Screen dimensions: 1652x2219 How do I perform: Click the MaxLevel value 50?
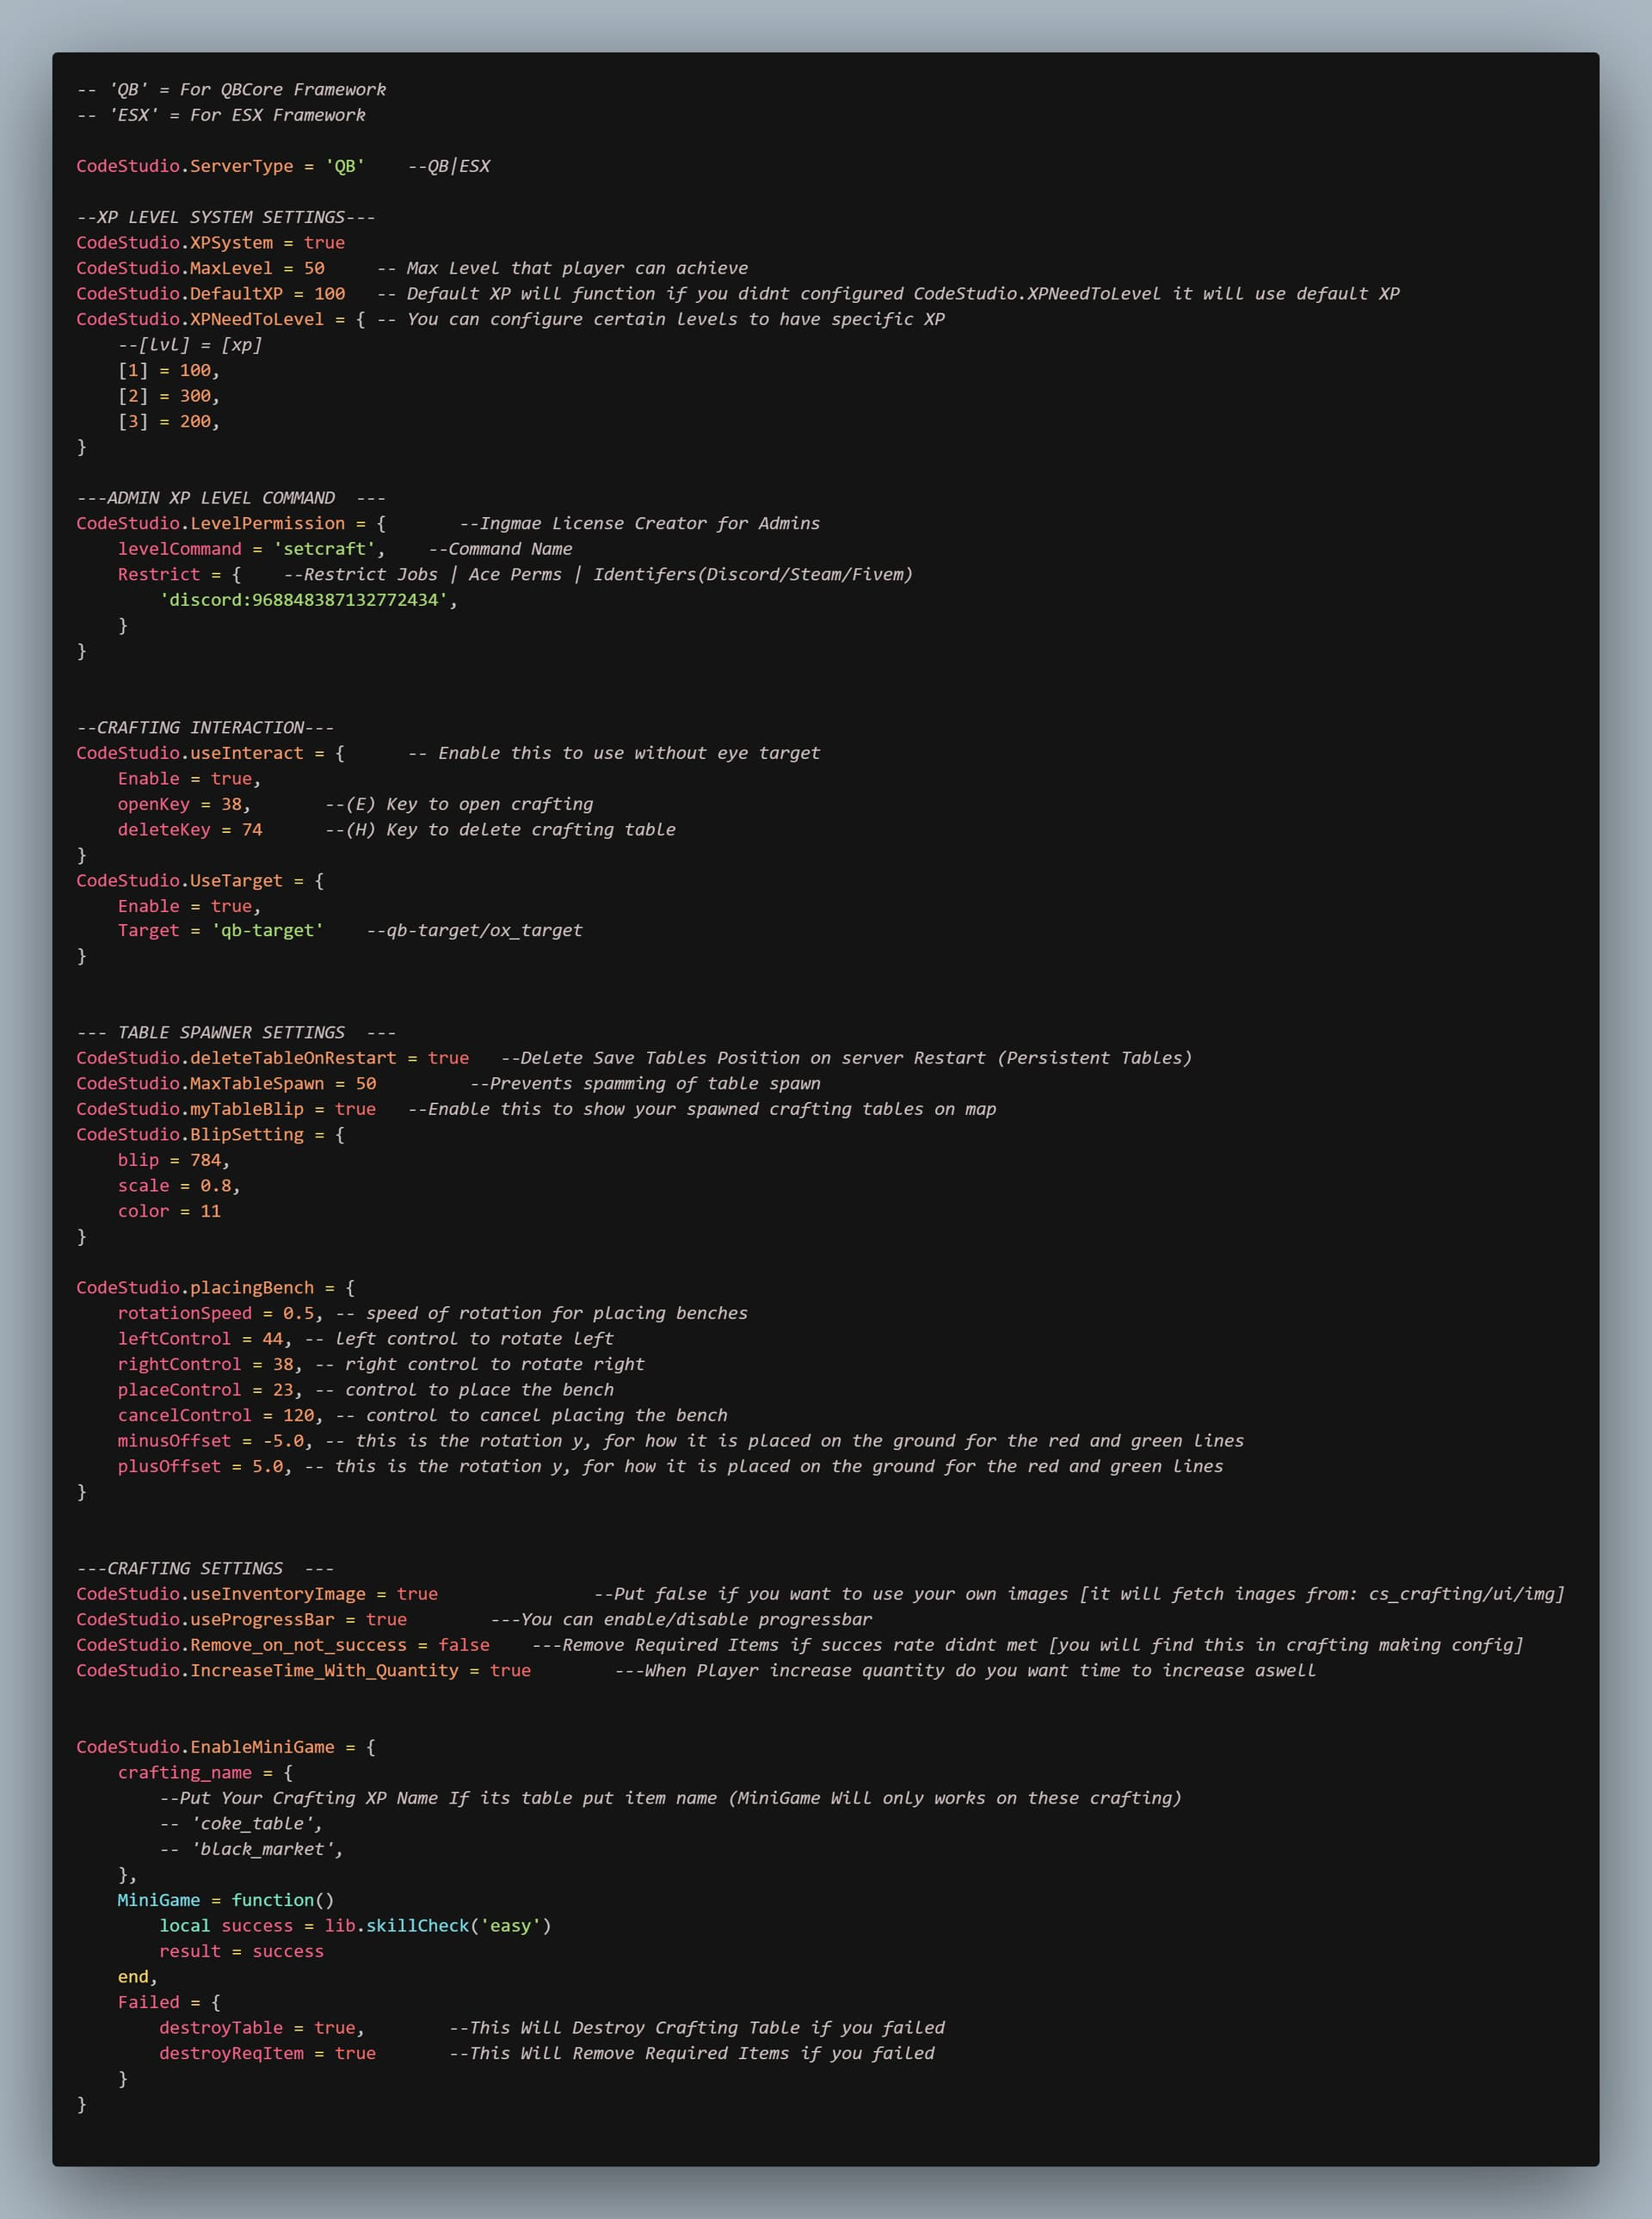314,268
